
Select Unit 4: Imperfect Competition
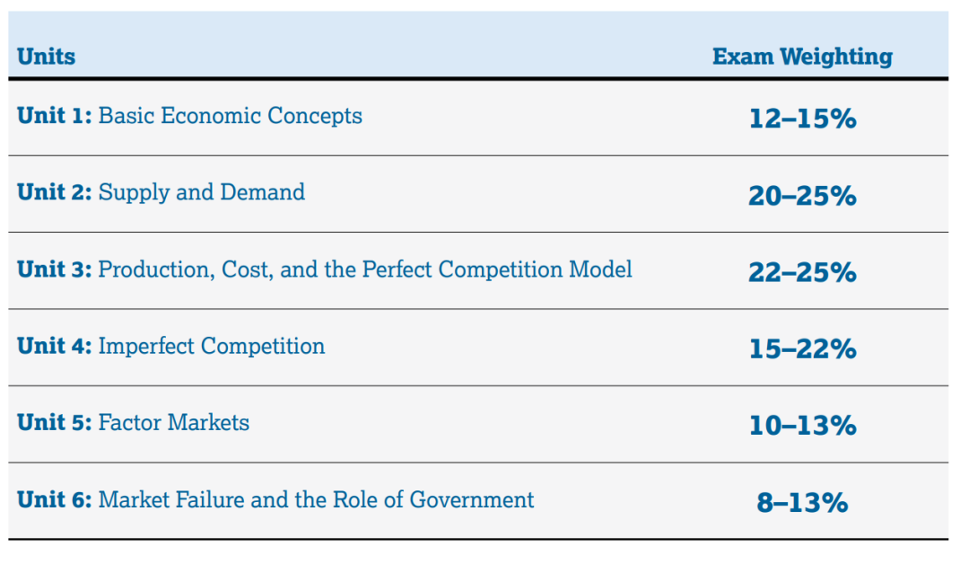171,347
